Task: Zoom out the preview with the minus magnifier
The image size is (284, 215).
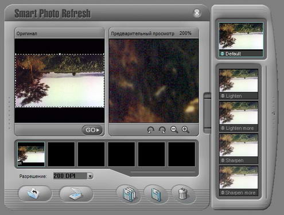Action: [174, 130]
